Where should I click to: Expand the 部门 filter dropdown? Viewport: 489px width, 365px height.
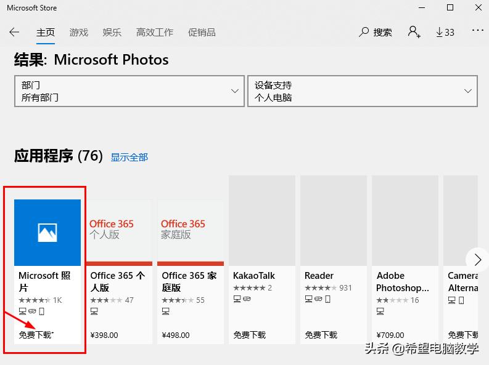pyautogui.click(x=129, y=91)
